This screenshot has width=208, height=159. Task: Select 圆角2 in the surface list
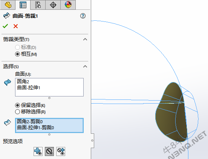click(23, 81)
